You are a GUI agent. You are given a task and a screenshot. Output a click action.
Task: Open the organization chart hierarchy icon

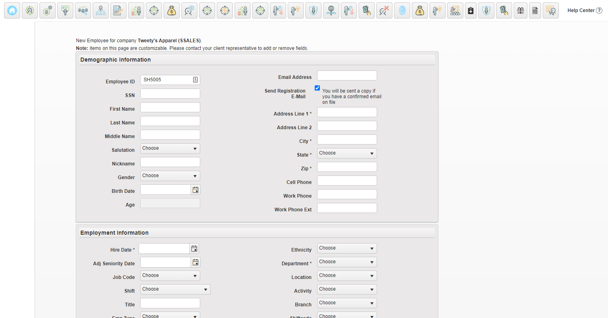pos(101,10)
